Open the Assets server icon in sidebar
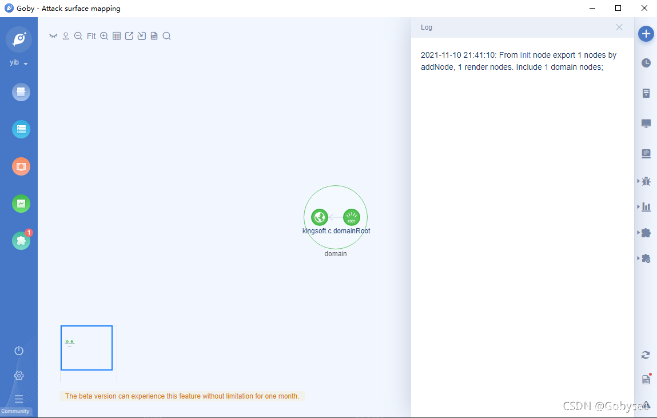 [21, 129]
